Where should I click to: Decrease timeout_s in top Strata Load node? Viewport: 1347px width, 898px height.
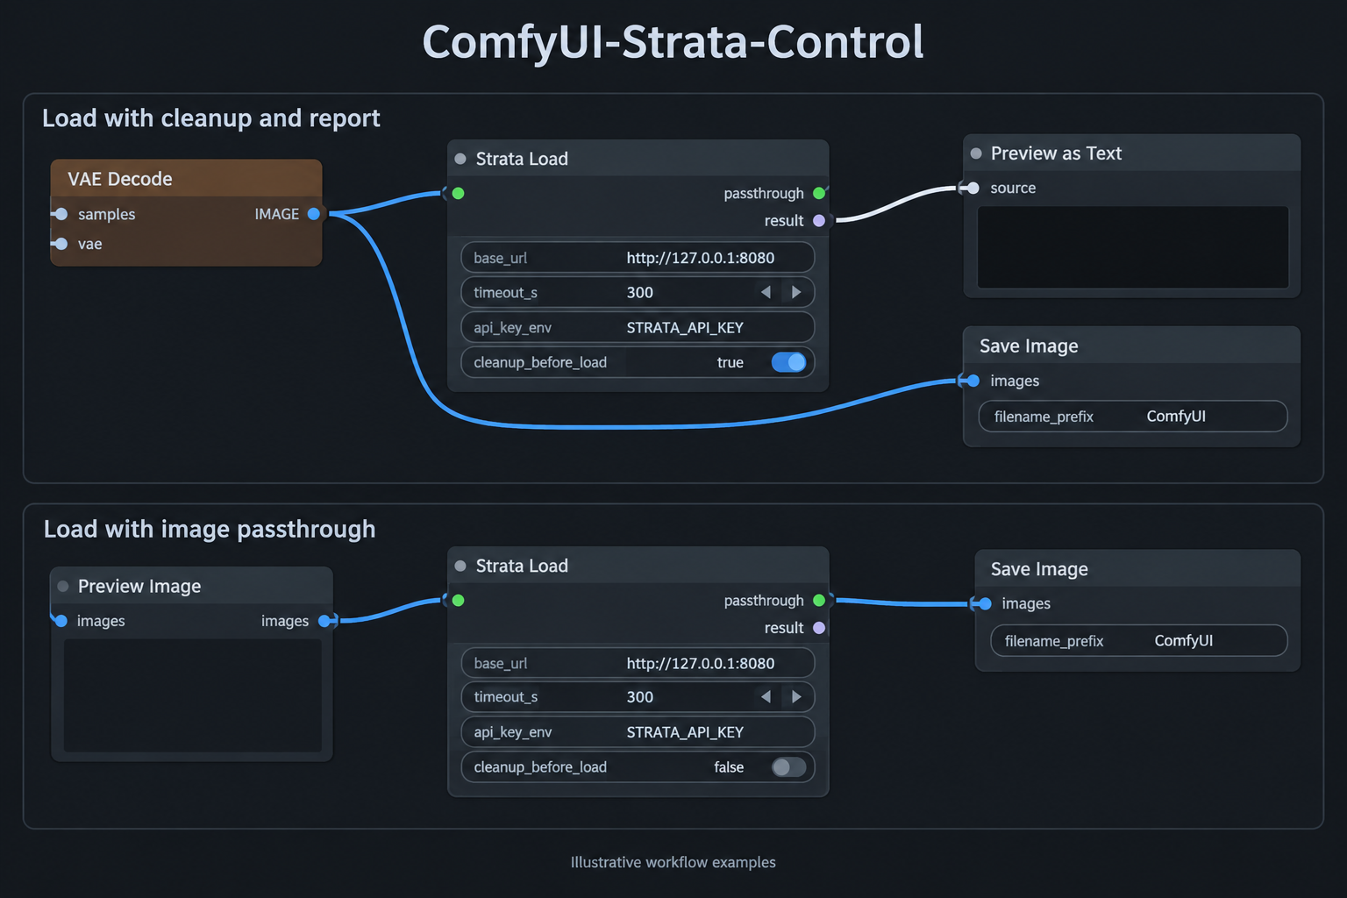point(766,292)
